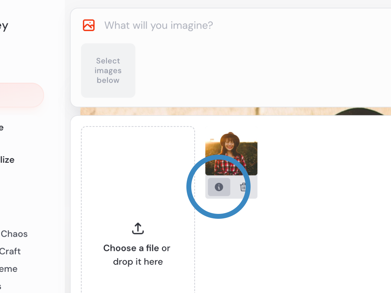The image size is (391, 293).
Task: Click the last cut-off sidebar item below "eme"
Action: [x=1, y=286]
